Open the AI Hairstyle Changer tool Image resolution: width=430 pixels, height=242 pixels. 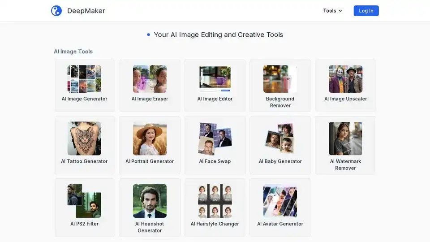click(x=215, y=207)
